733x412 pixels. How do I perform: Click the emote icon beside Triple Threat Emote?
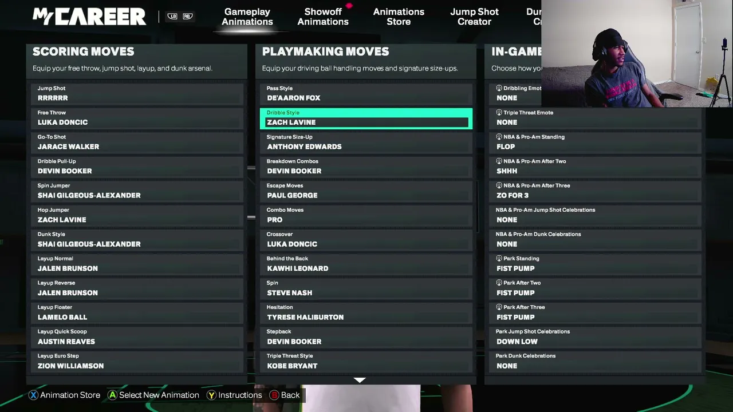pos(499,113)
